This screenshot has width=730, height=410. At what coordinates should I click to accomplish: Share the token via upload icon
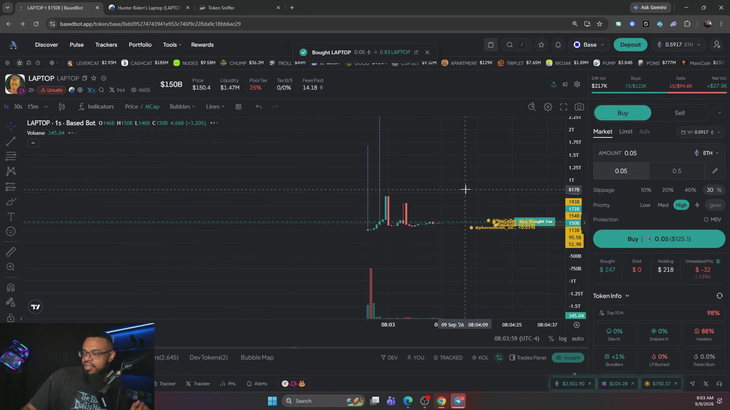coord(554,84)
